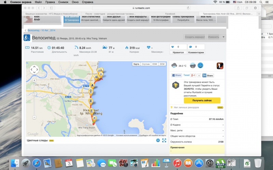Select the OCM map layer
Screen dimensions: 273x170
click(162, 64)
